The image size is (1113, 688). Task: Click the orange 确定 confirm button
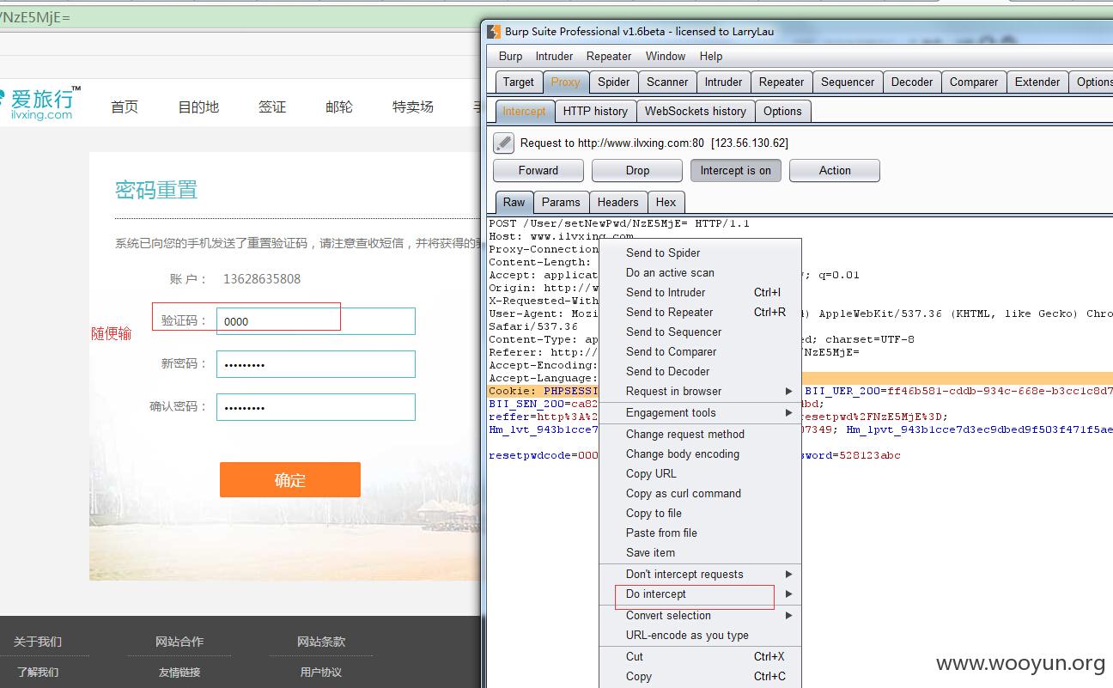point(290,480)
